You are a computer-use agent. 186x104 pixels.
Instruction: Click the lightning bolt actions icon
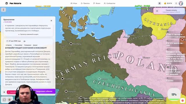coord(10,100)
